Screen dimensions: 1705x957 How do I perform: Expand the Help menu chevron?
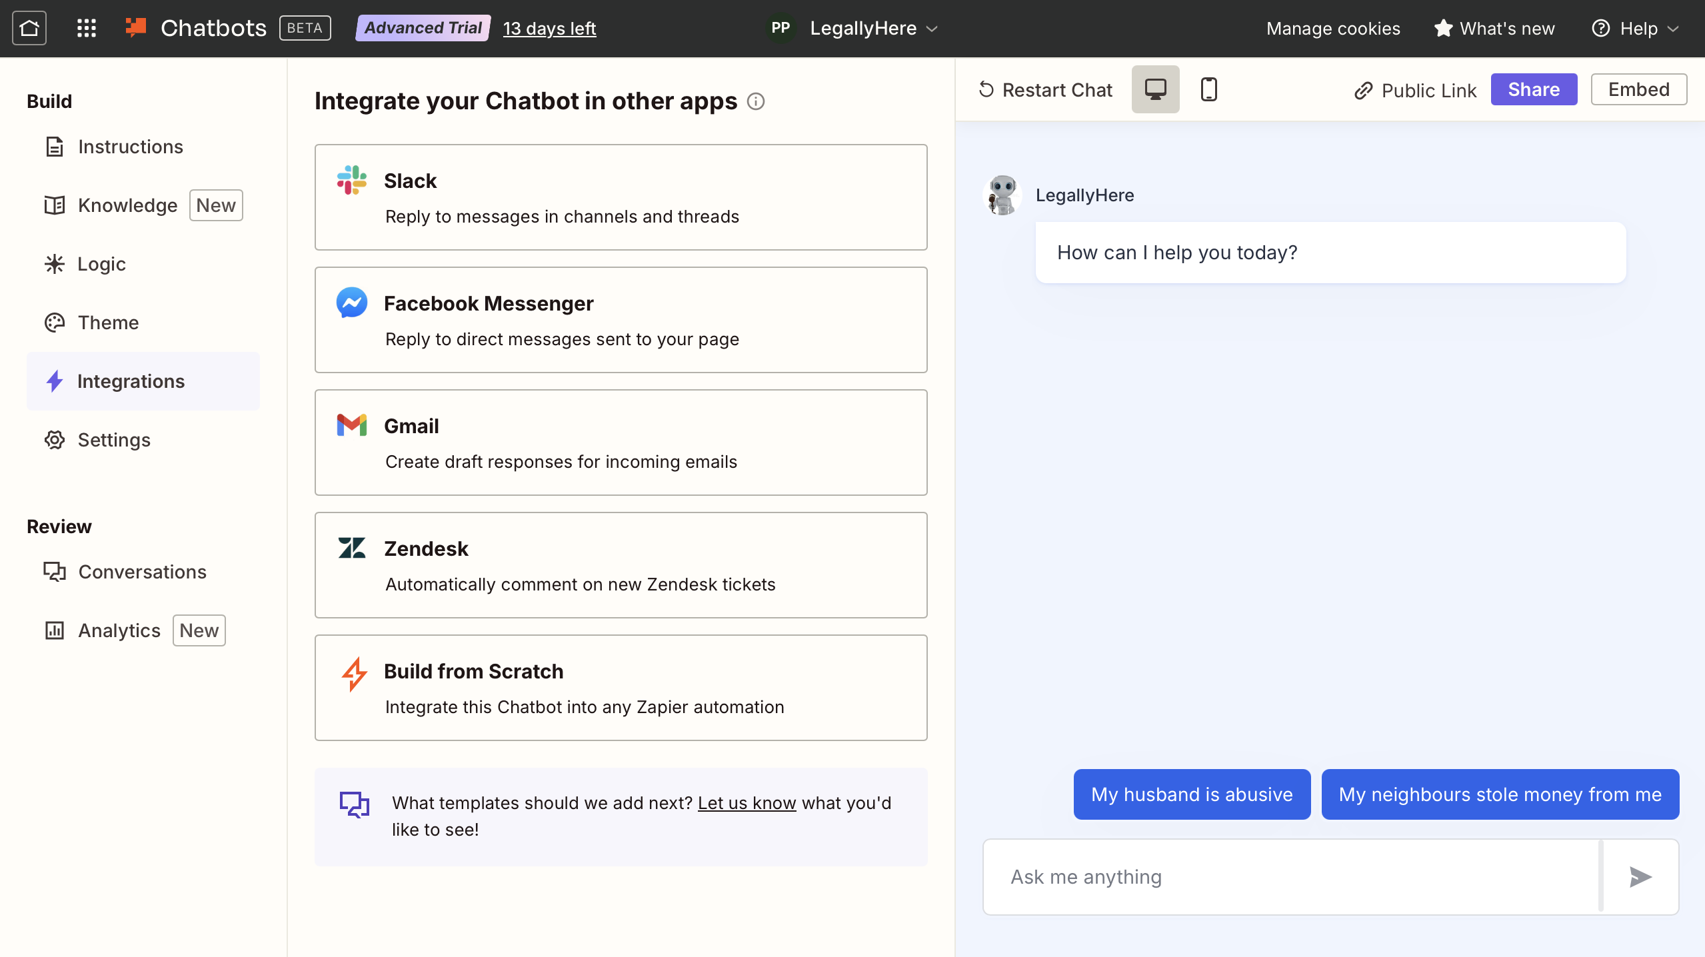pos(1672,29)
